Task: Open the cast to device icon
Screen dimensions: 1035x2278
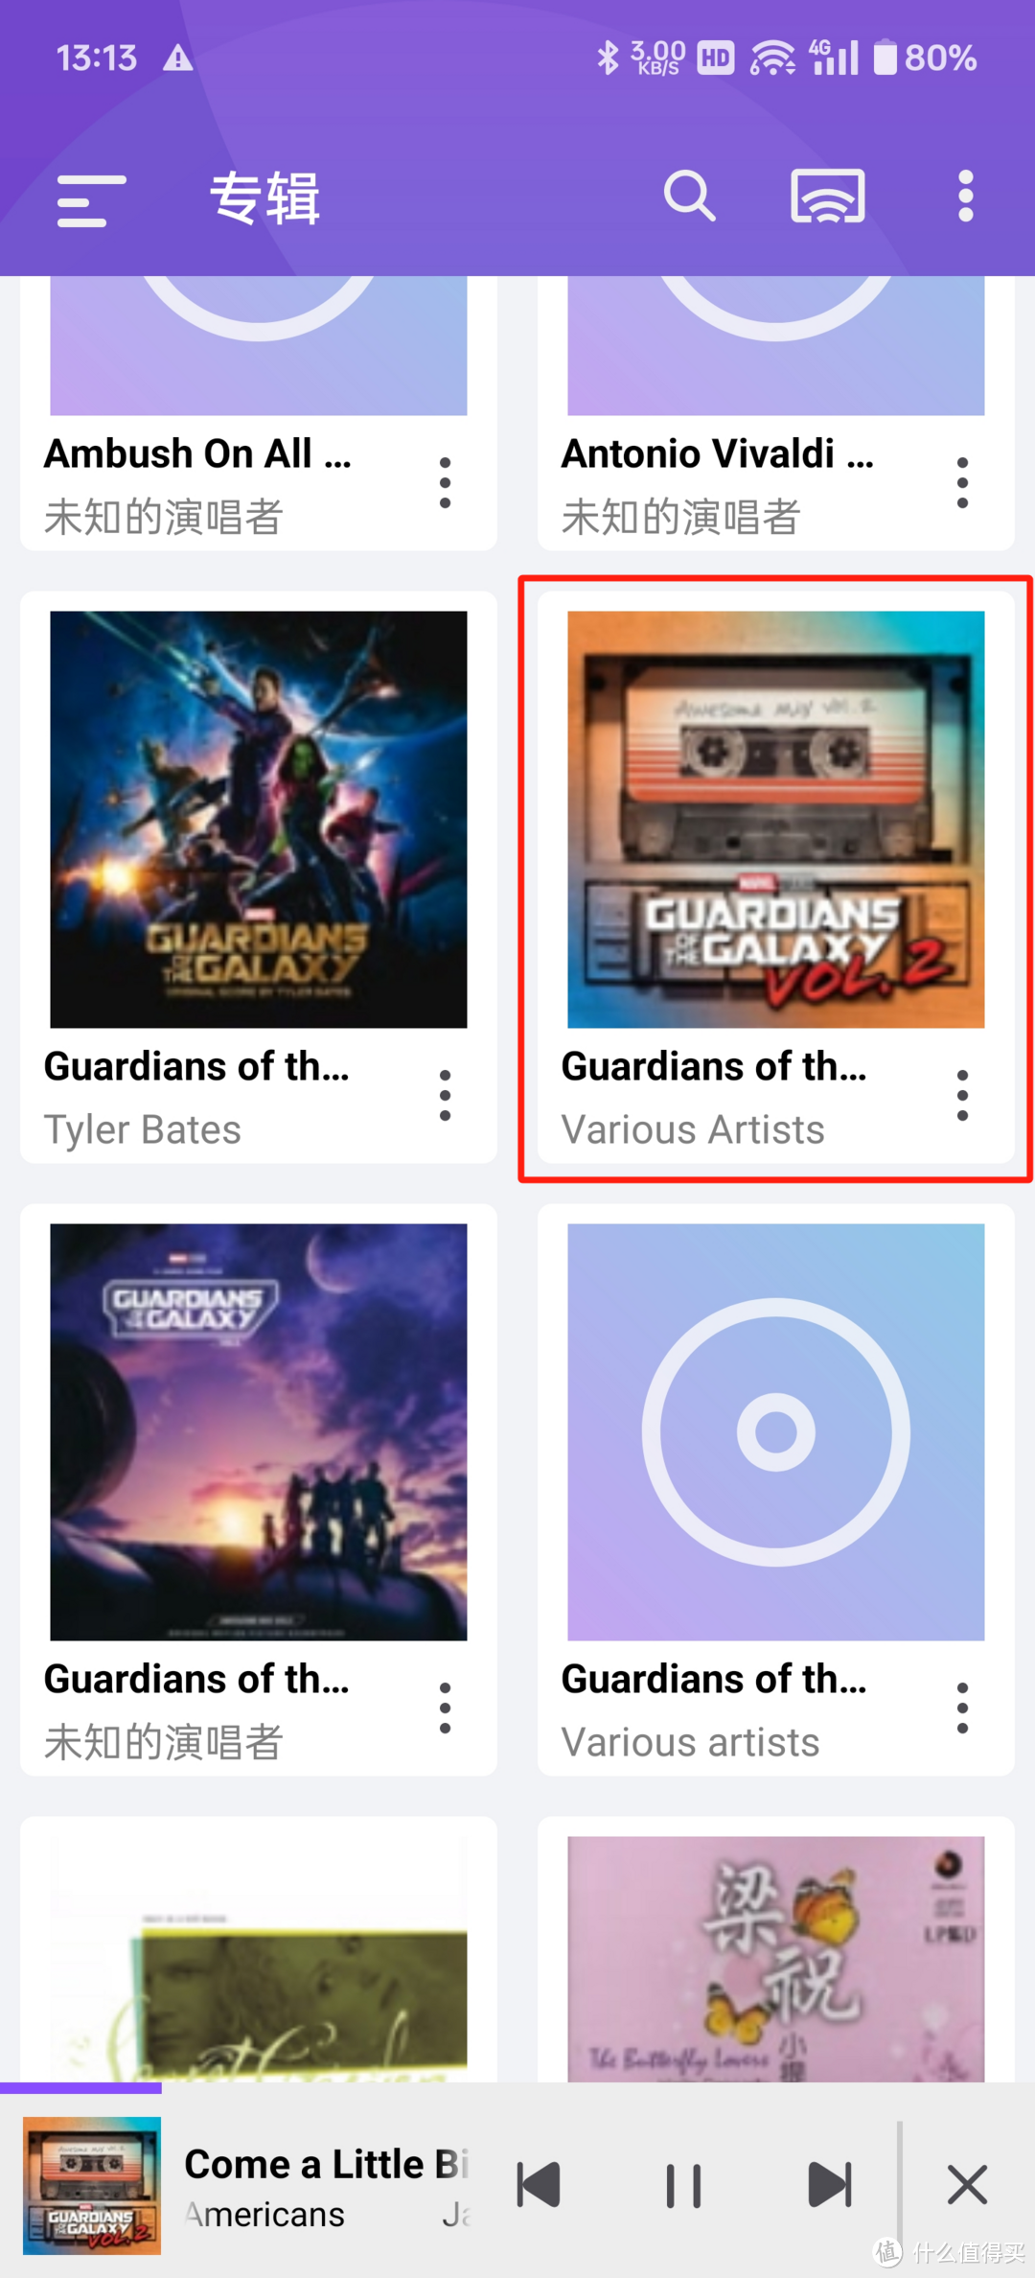Action: click(828, 197)
